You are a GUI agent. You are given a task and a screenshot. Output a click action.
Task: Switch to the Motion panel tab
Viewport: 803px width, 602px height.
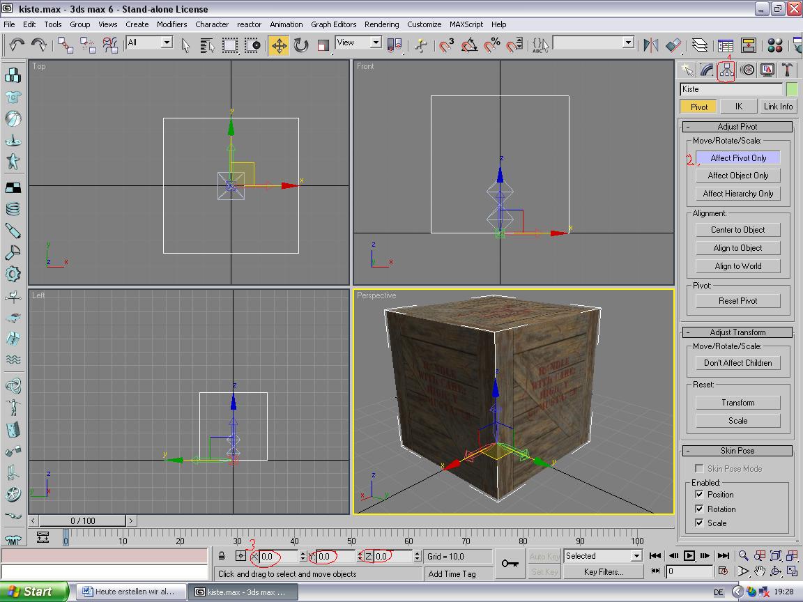pos(747,70)
